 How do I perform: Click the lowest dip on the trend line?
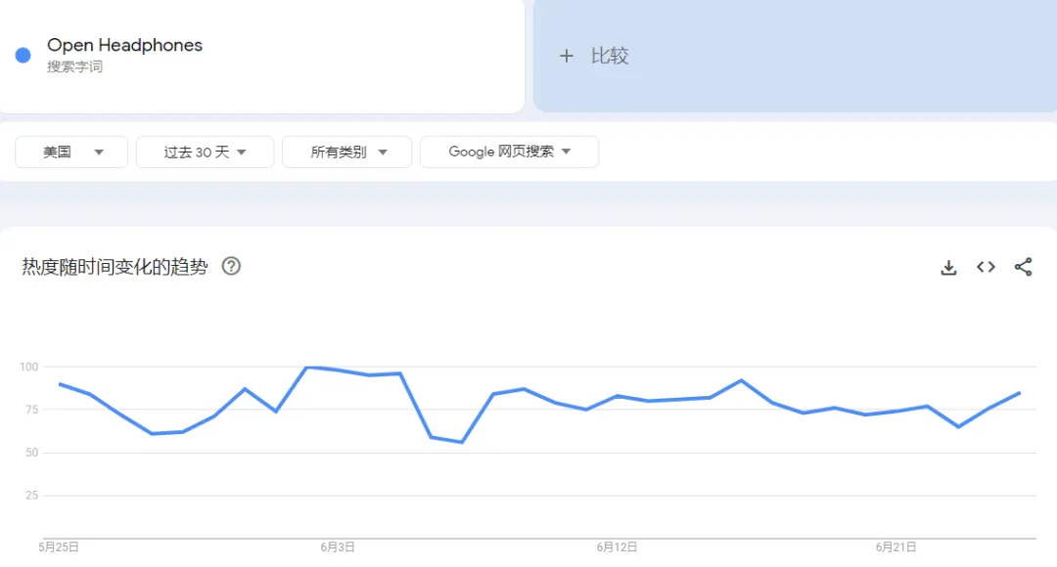pyautogui.click(x=462, y=442)
